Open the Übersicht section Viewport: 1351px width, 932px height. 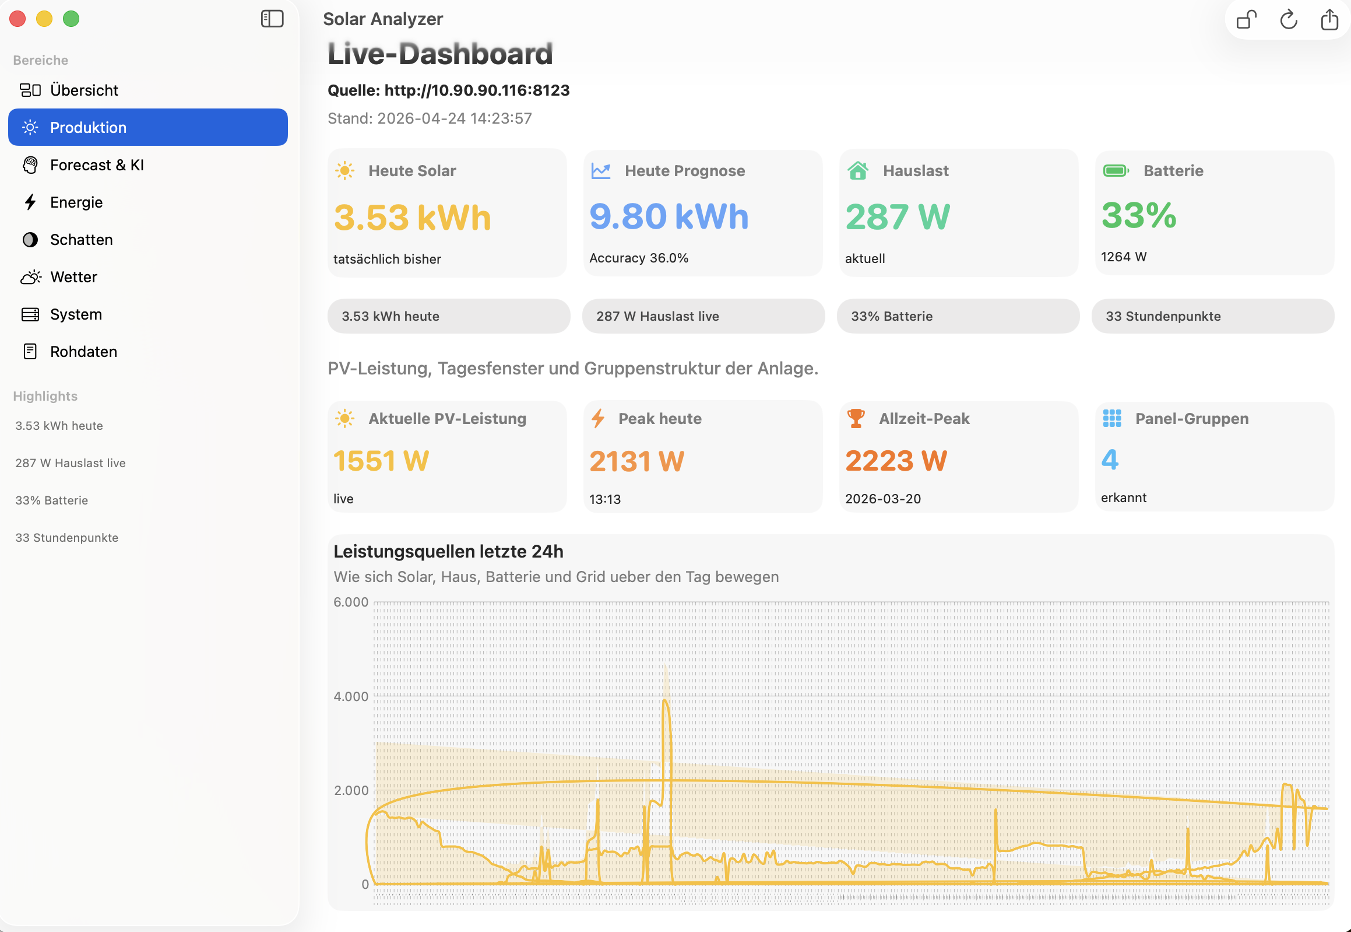[84, 90]
